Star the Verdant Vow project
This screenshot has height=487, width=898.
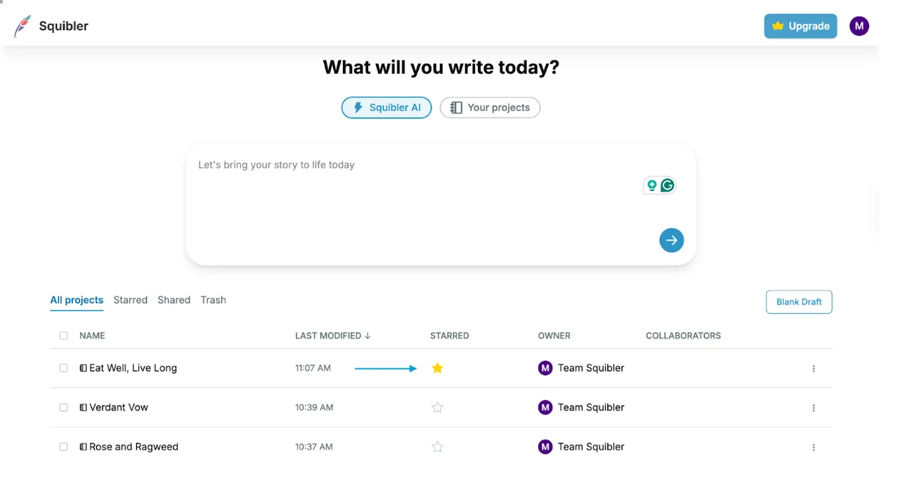[x=437, y=407]
